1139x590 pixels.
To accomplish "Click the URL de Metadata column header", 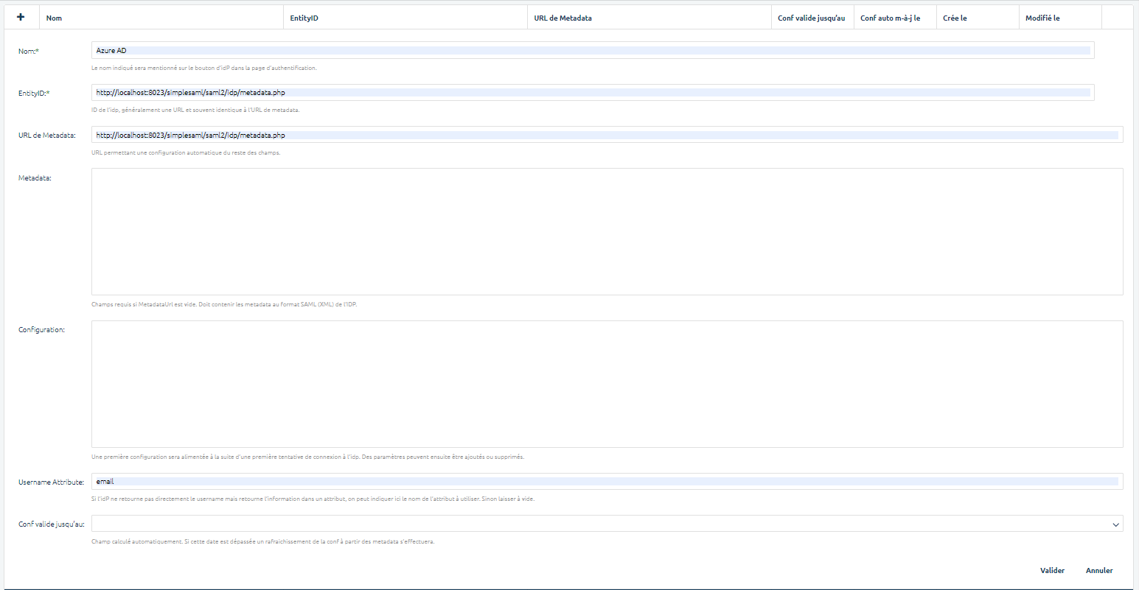I will point(562,18).
